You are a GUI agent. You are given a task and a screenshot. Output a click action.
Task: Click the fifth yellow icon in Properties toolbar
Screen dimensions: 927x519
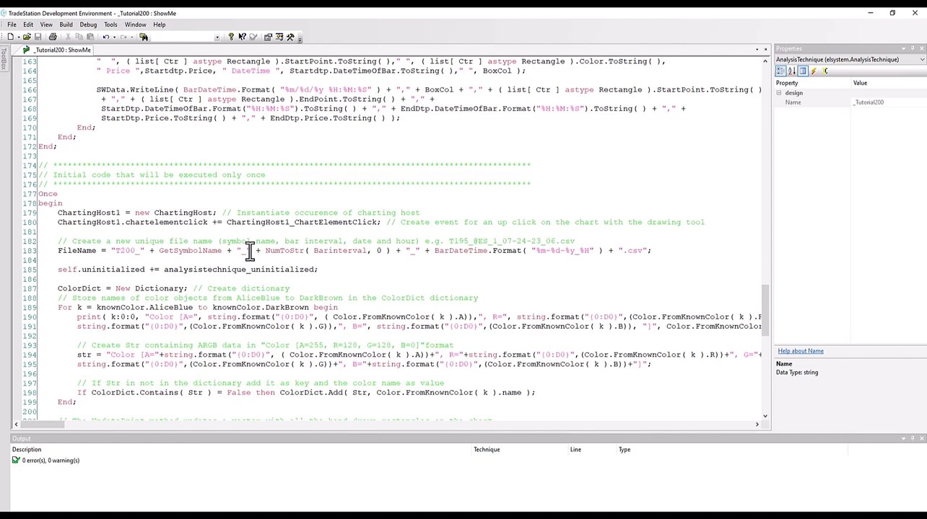coord(825,71)
